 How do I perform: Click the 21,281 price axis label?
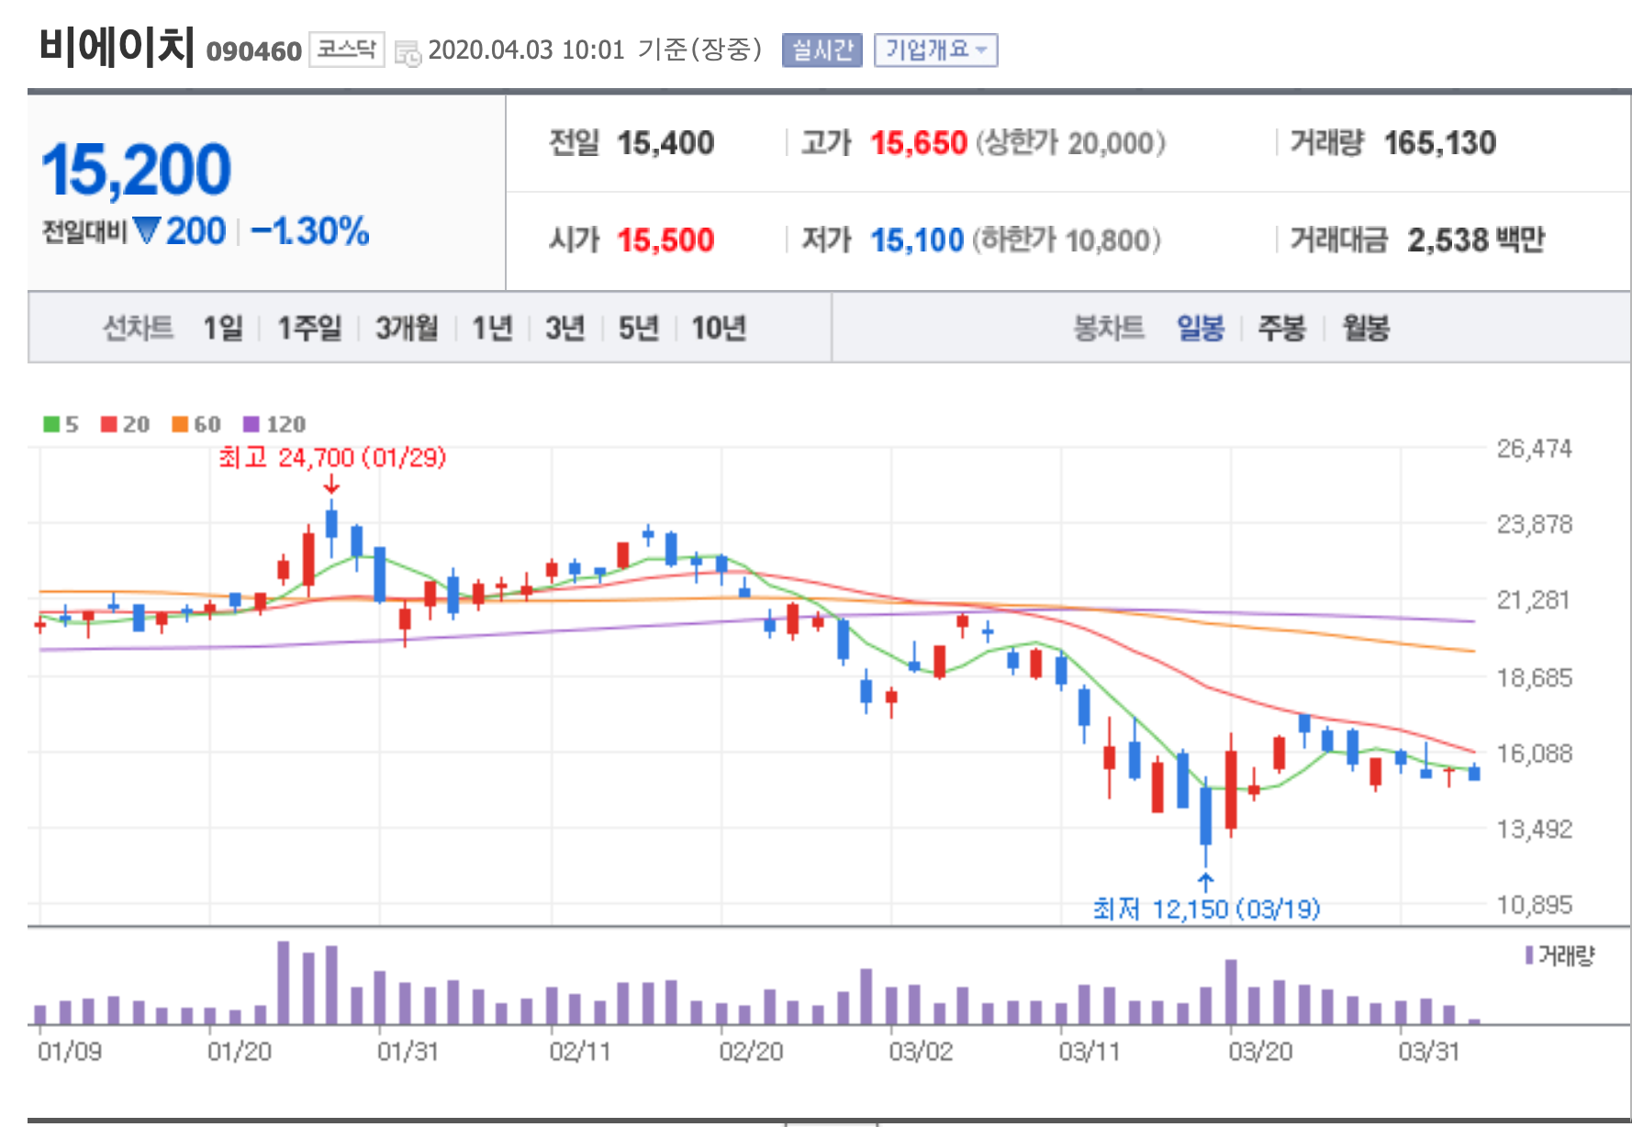click(1534, 600)
